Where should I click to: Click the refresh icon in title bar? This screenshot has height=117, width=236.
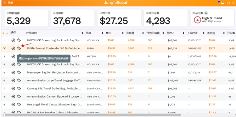(x=228, y=3)
